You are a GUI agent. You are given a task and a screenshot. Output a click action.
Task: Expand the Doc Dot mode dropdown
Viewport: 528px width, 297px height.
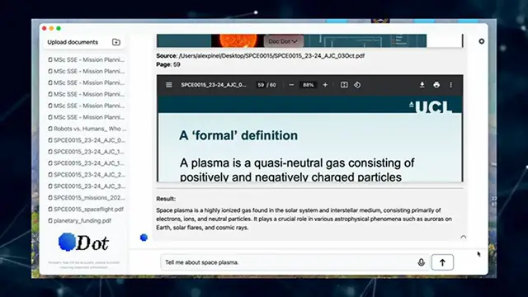[x=283, y=41]
